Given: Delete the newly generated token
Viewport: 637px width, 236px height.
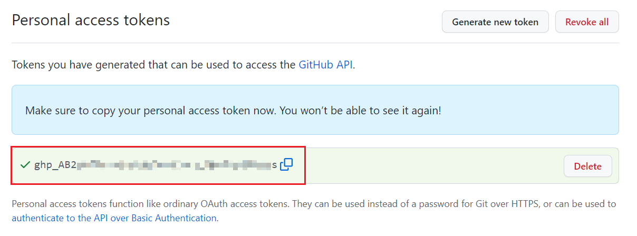Looking at the screenshot, I should [587, 166].
